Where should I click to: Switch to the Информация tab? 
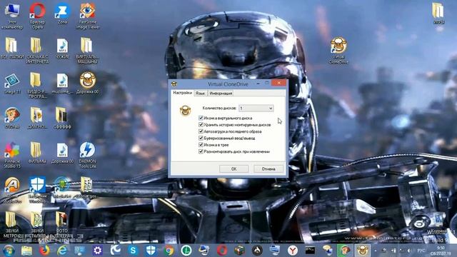[x=221, y=94]
